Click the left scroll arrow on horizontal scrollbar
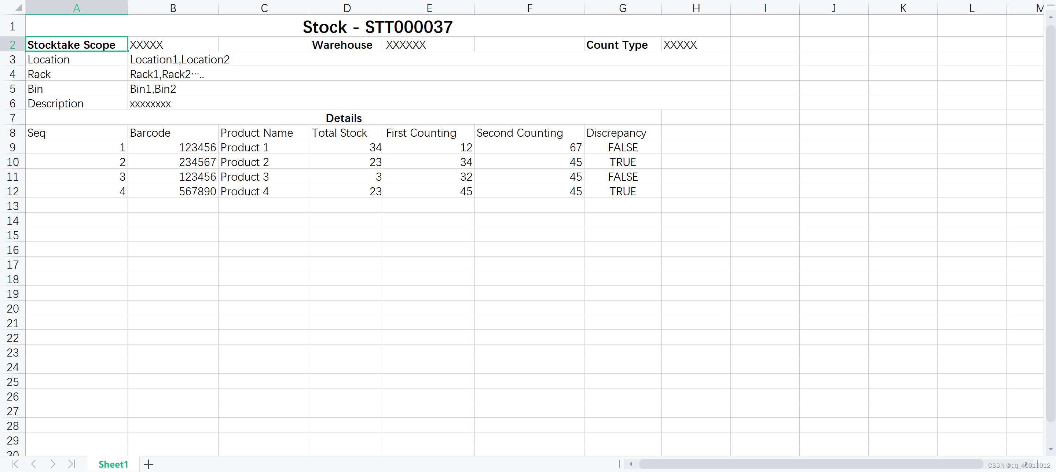This screenshot has width=1056, height=472. (x=631, y=464)
